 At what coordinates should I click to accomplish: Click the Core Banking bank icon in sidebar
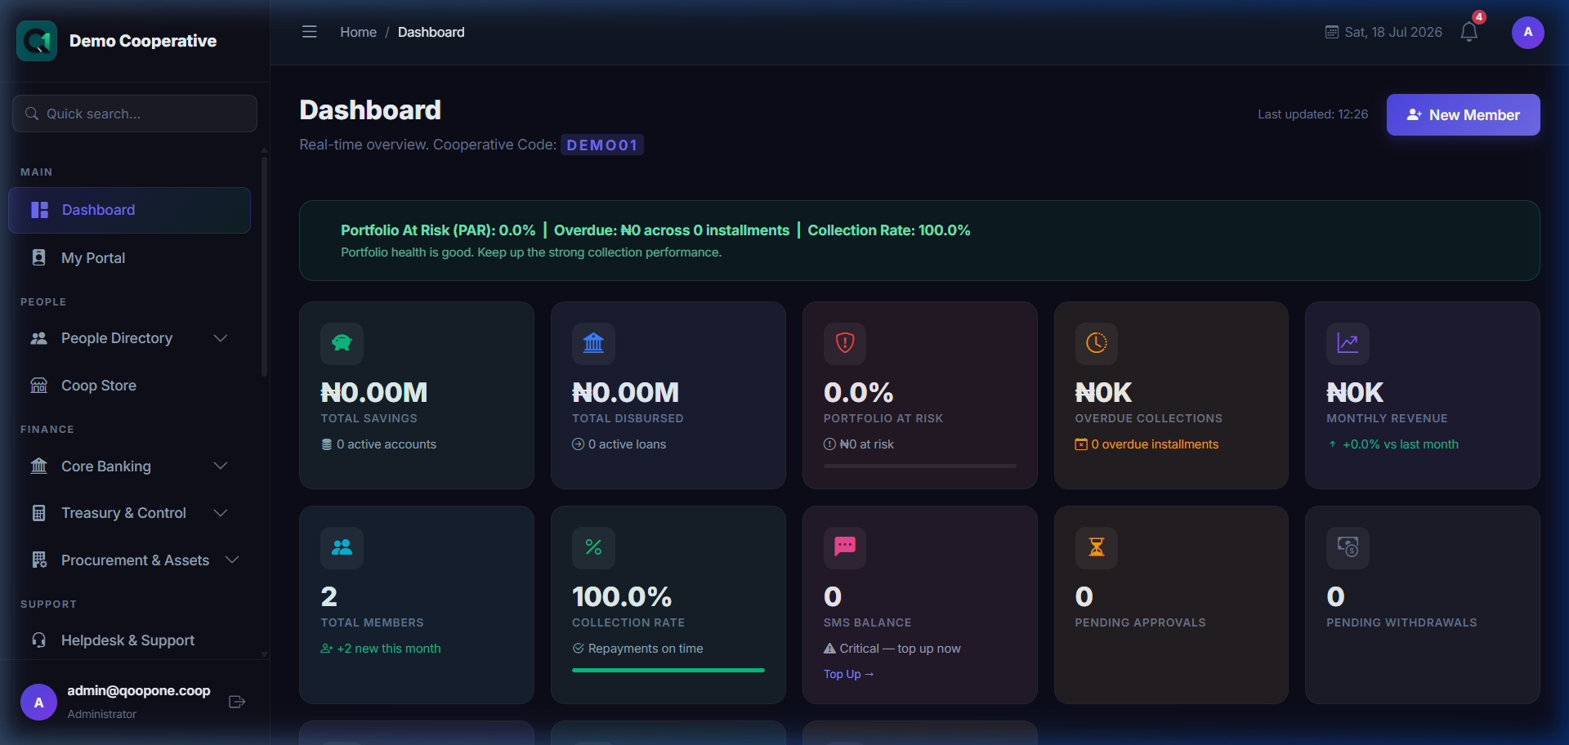38,466
